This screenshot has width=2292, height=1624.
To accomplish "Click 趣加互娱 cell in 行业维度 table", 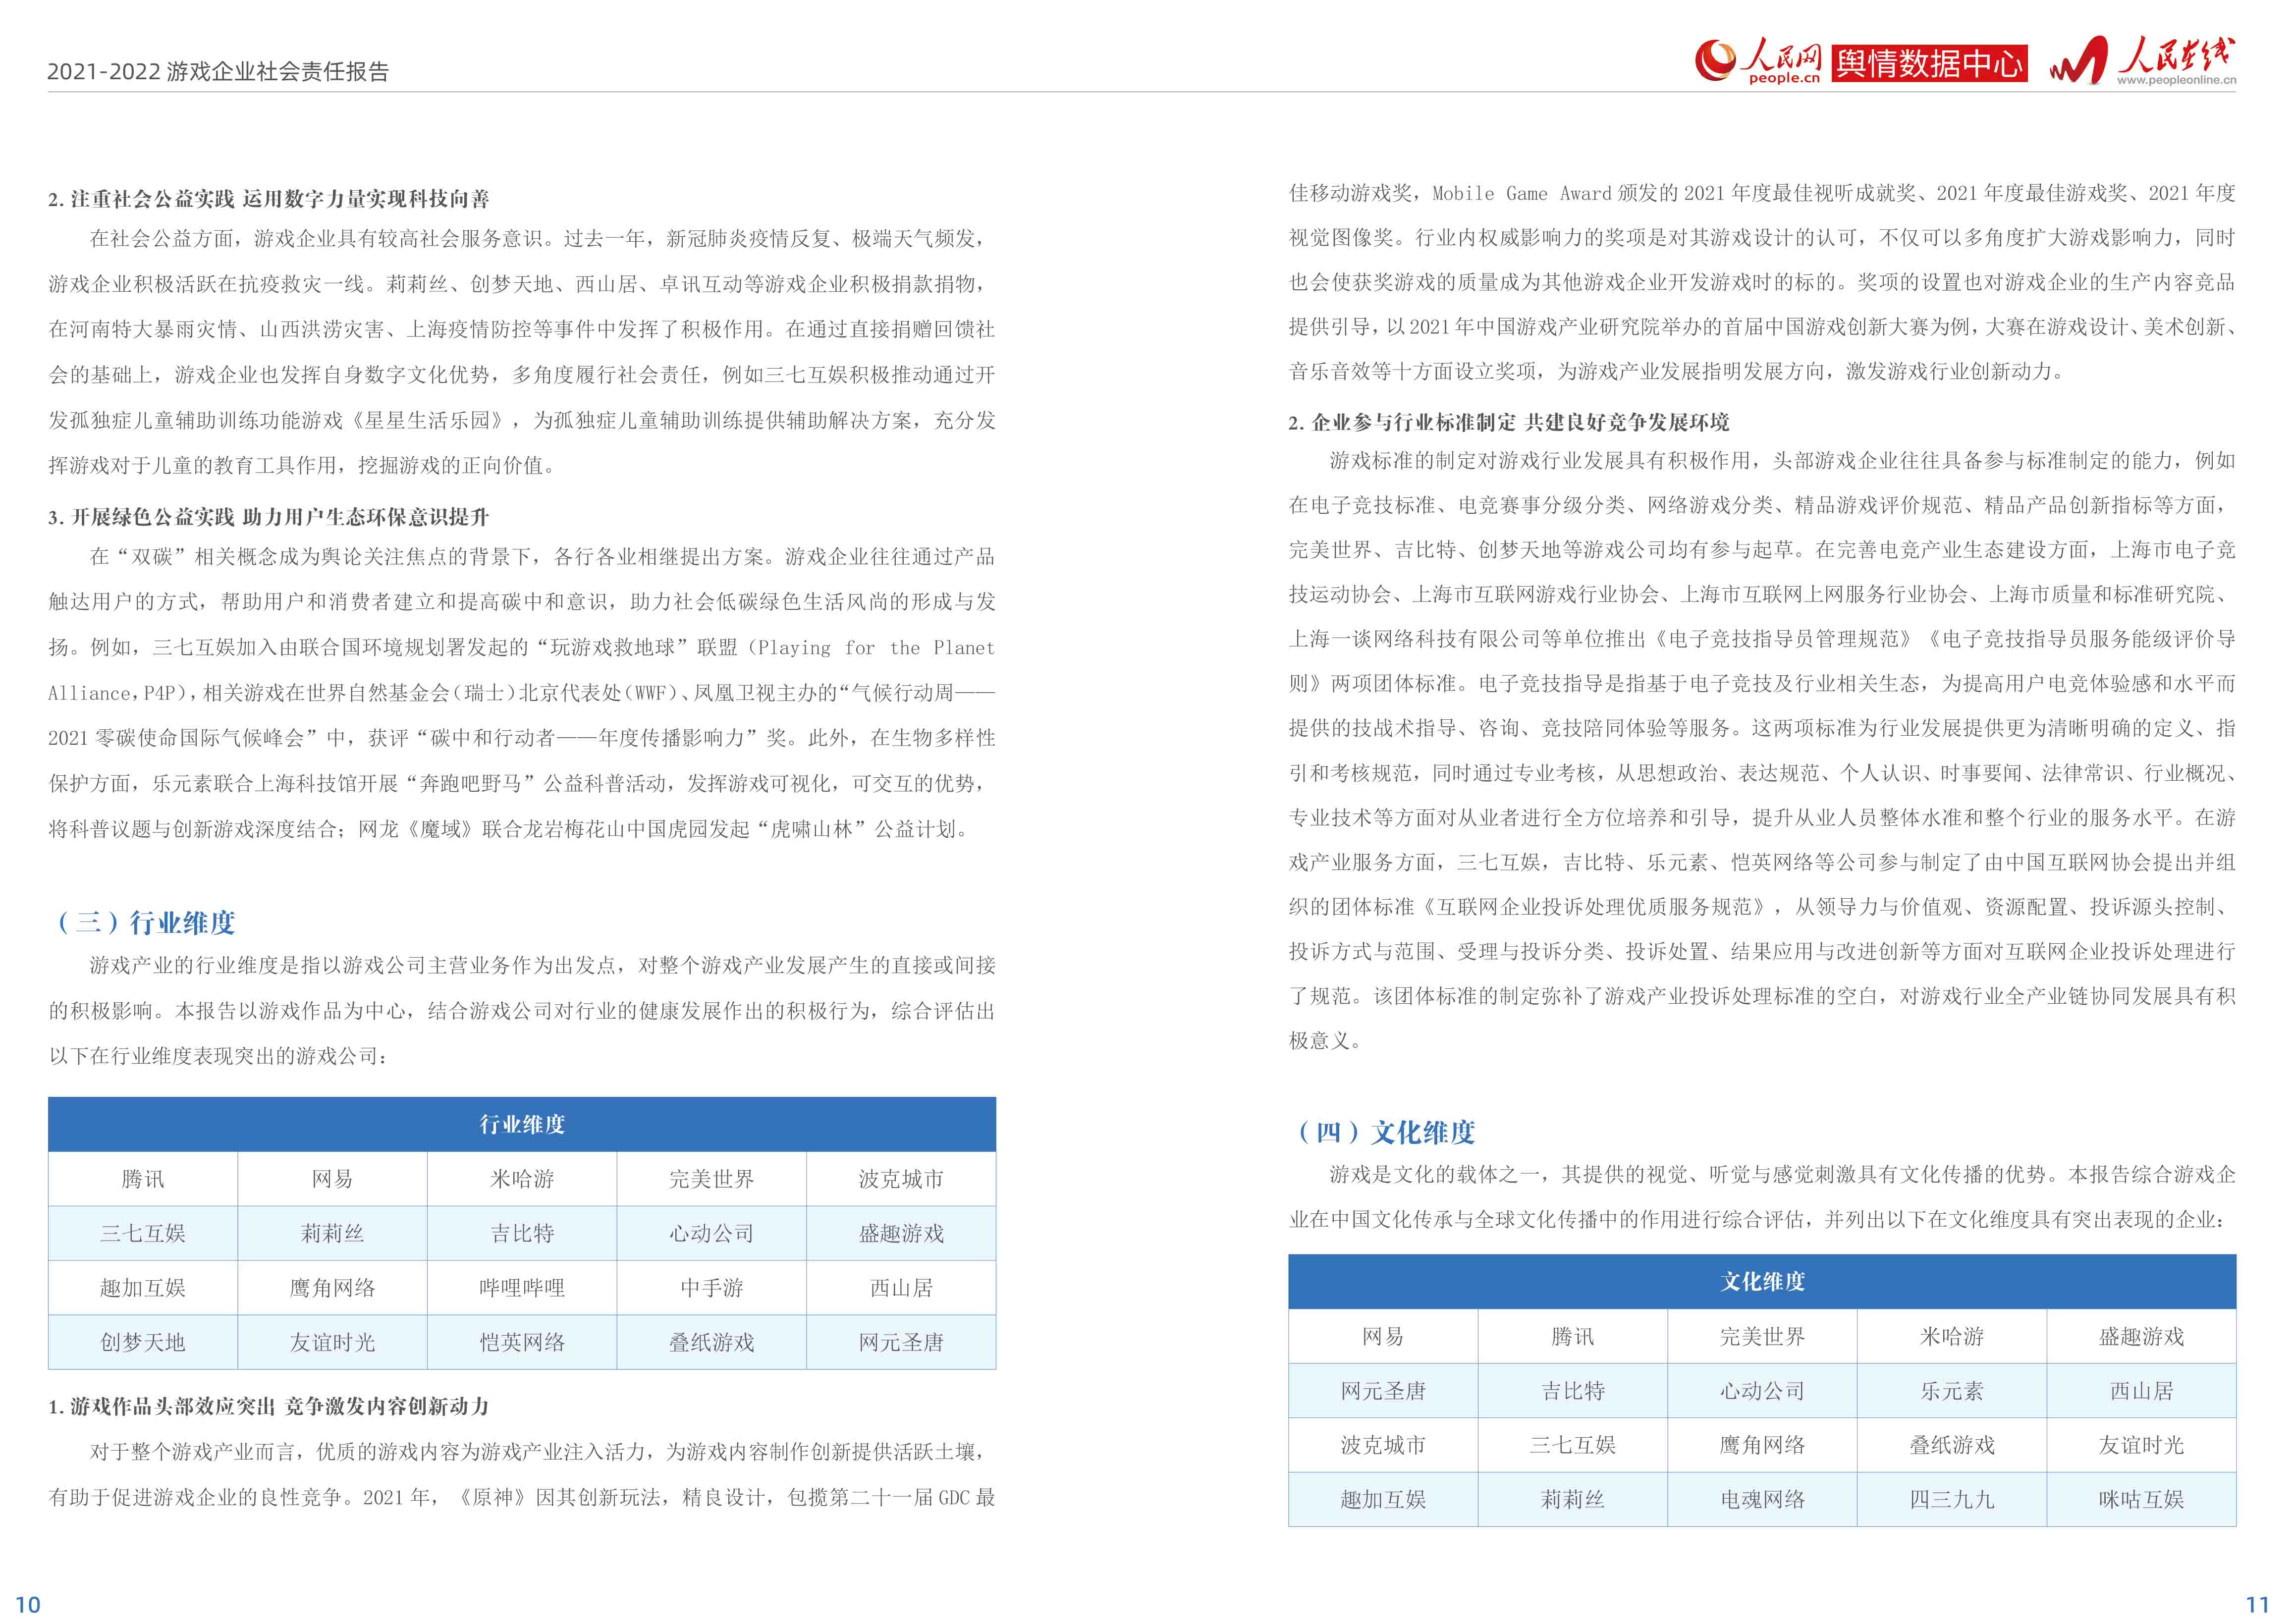I will coord(143,1288).
